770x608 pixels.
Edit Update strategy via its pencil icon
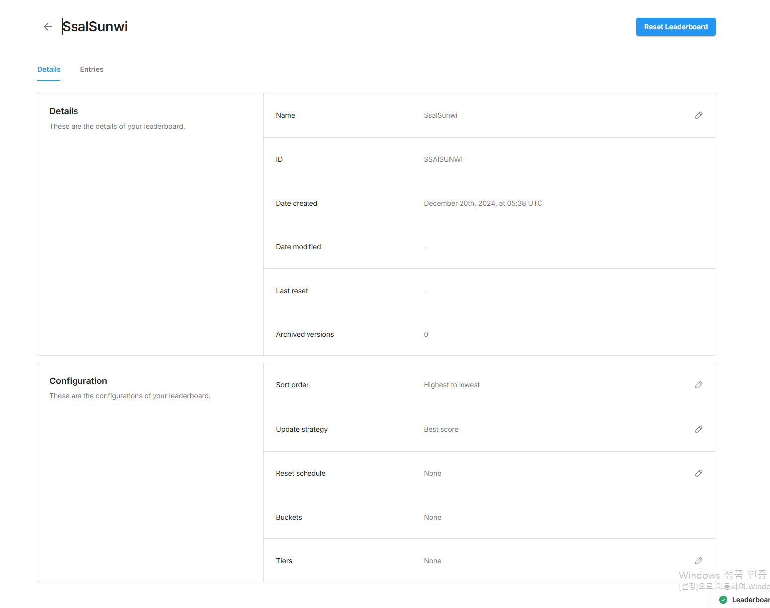(699, 429)
